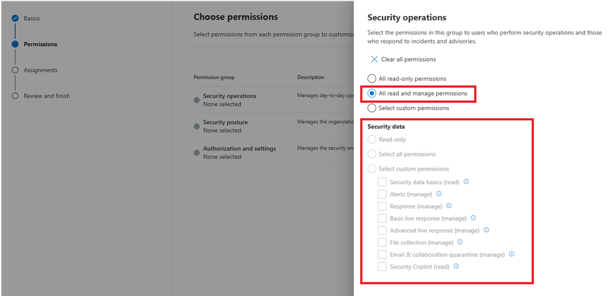This screenshot has height=296, width=612.
Task: Show info tooltip for Response (manage)
Action: tap(449, 206)
